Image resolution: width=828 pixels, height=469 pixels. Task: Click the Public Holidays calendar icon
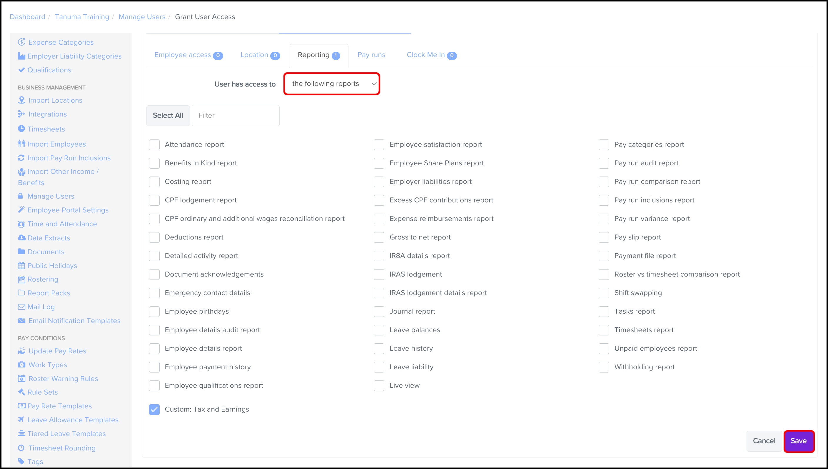point(21,266)
